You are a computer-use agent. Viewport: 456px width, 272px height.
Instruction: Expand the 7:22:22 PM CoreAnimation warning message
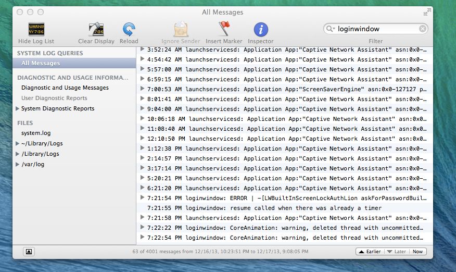[x=142, y=227]
